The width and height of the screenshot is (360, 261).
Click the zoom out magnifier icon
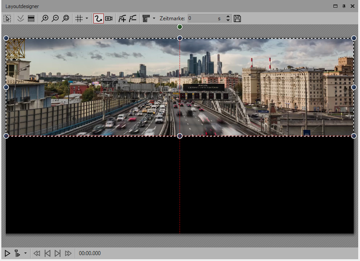pyautogui.click(x=55, y=18)
